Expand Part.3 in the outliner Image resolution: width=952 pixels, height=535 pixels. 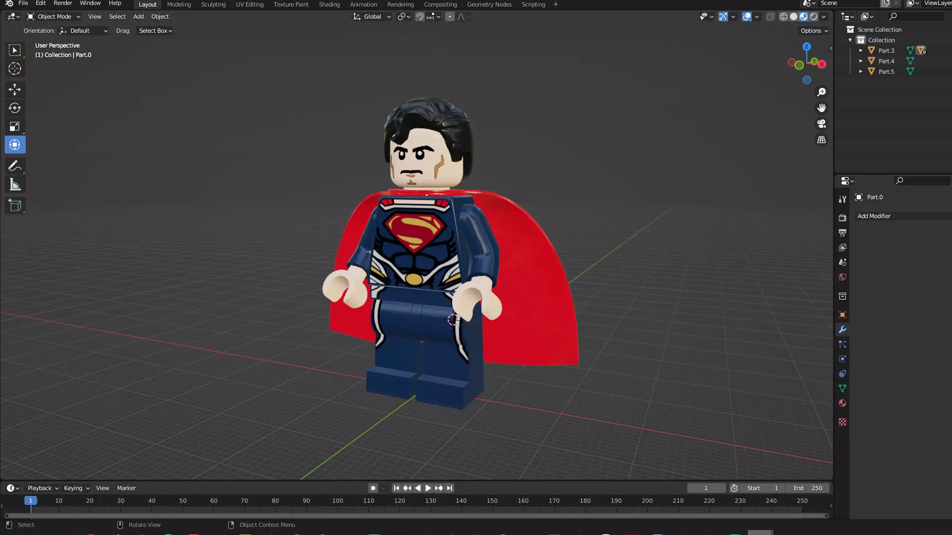861,51
